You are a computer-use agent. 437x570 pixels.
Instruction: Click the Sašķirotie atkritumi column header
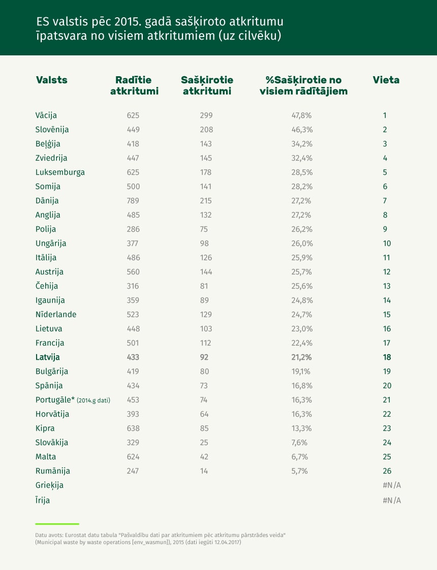click(x=207, y=85)
